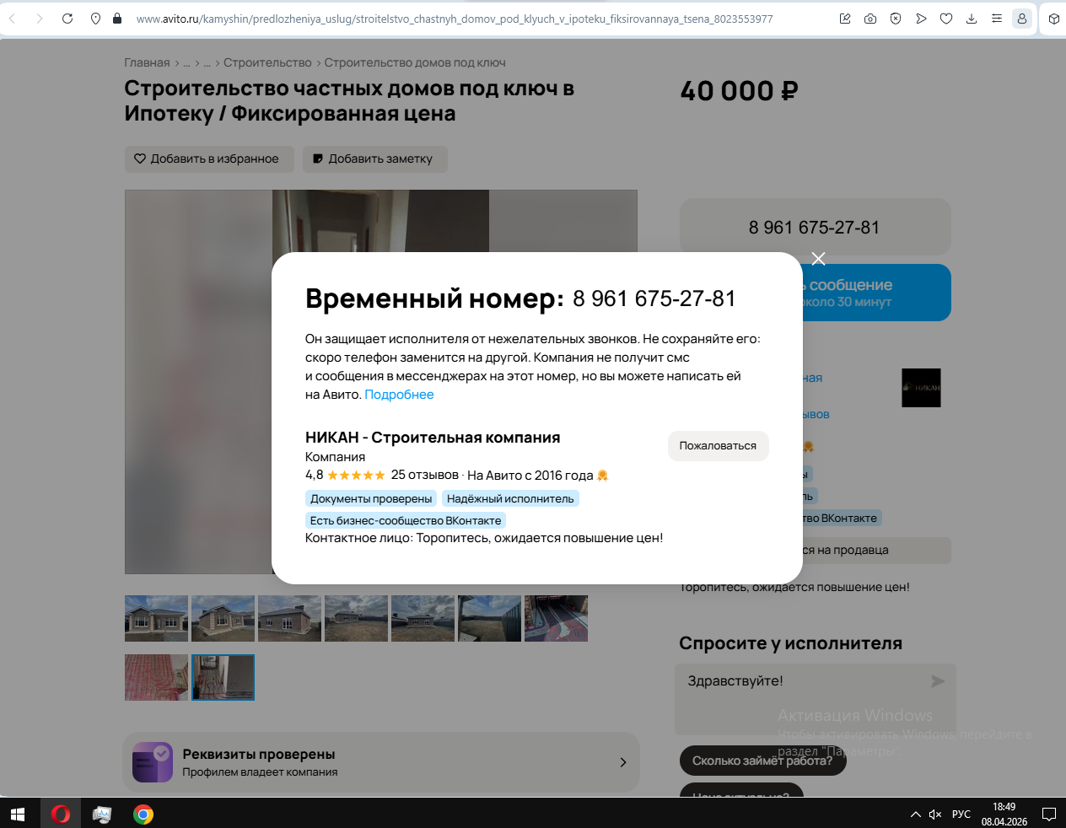Click the browser profile account icon

[1022, 19]
